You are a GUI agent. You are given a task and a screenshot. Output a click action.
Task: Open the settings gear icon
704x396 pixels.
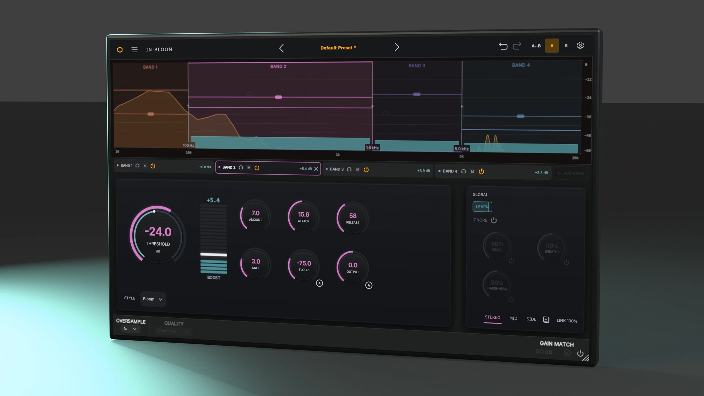tap(580, 45)
